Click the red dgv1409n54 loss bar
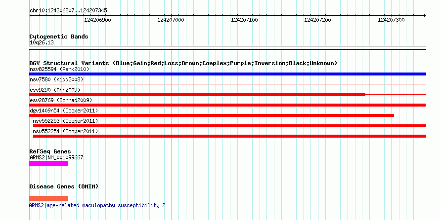Image resolution: width=440 pixels, height=220 pixels. pos(212,115)
